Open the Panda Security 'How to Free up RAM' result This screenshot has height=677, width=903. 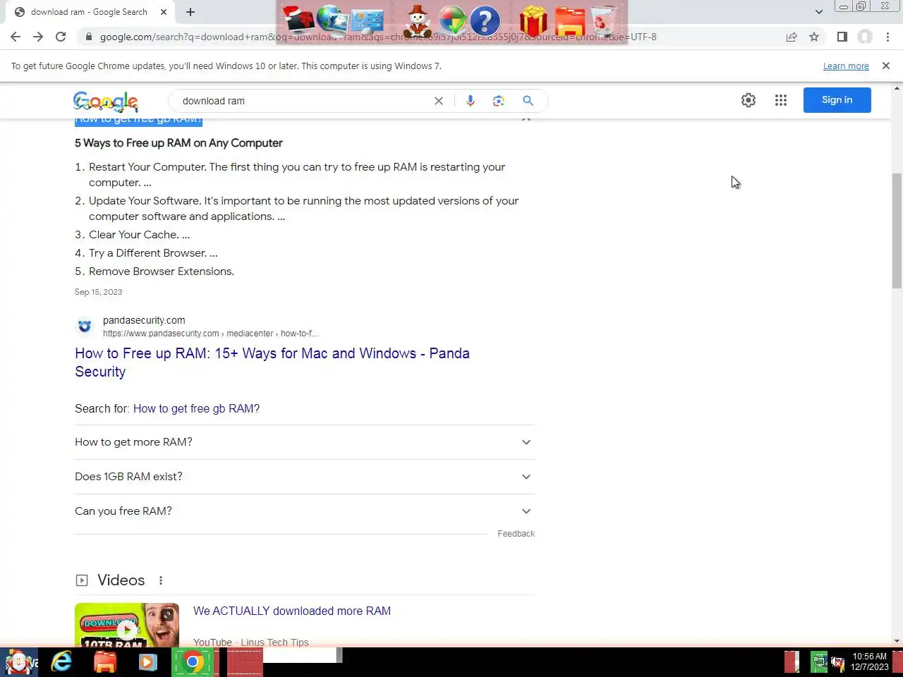272,362
